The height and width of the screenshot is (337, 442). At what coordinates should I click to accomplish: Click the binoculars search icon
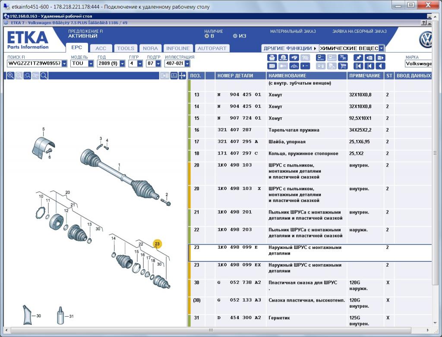click(x=294, y=58)
